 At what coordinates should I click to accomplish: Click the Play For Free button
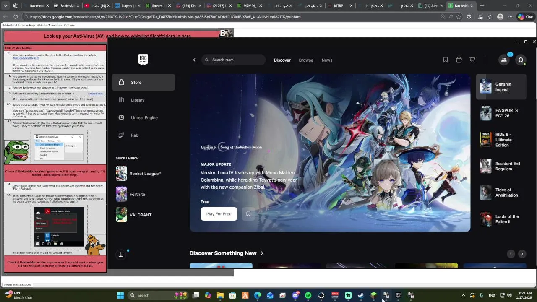point(219,214)
